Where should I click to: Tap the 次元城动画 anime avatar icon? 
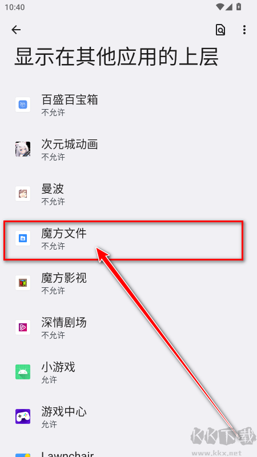coord(23,149)
